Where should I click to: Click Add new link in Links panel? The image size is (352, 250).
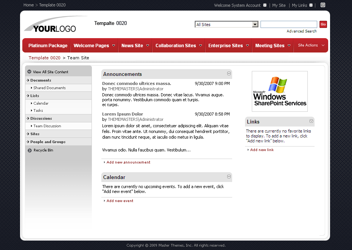coord(262,150)
